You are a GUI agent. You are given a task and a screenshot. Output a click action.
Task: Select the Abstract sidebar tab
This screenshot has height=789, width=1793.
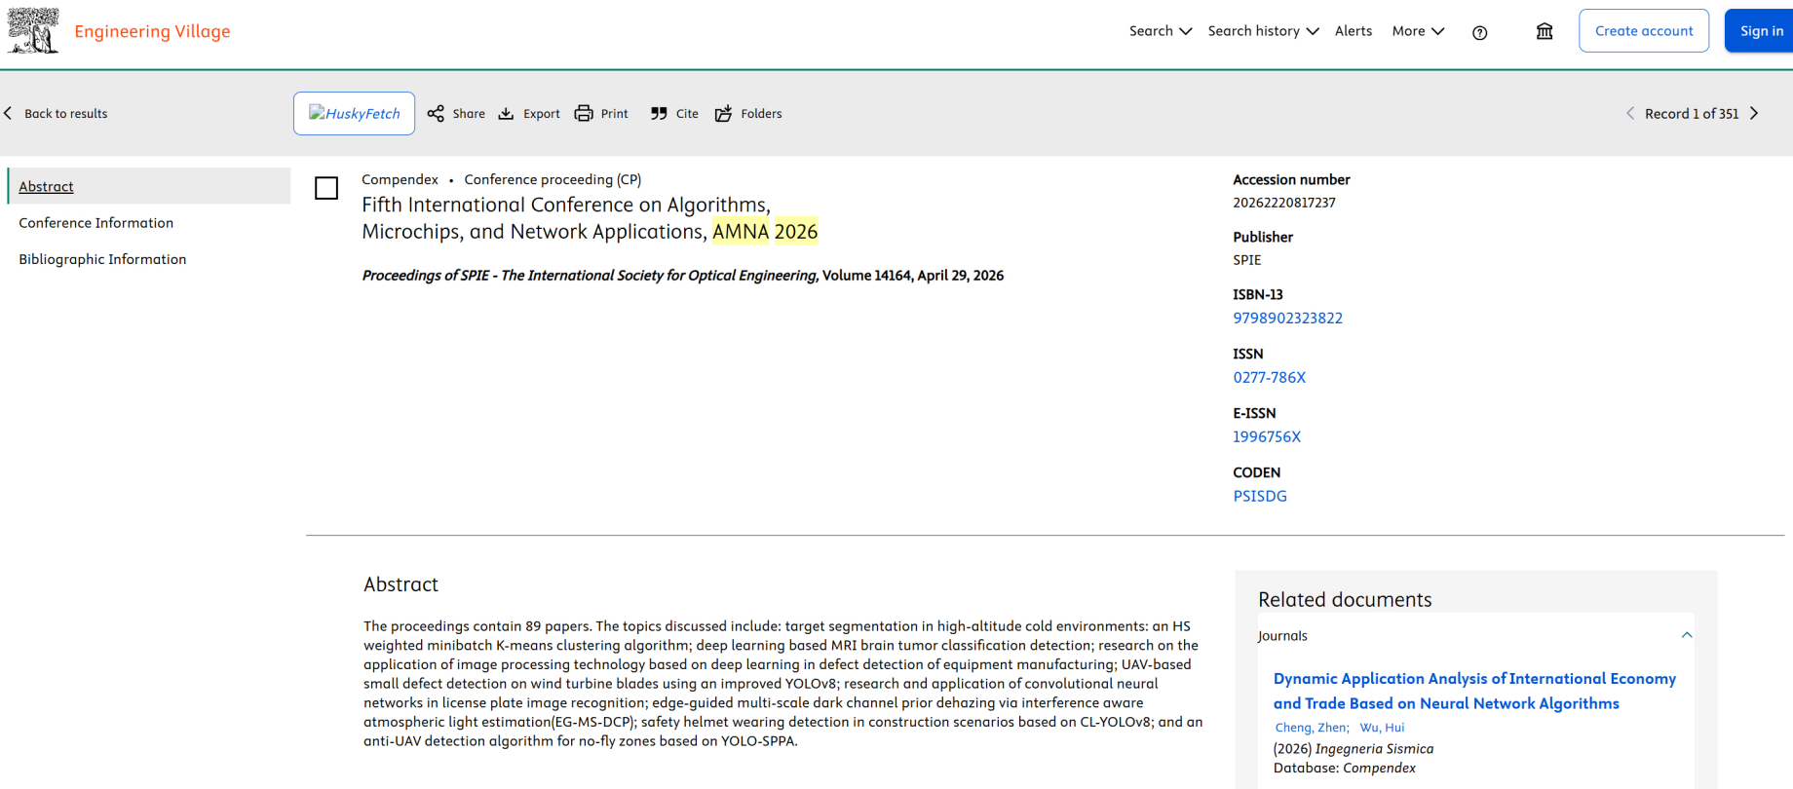[149, 186]
